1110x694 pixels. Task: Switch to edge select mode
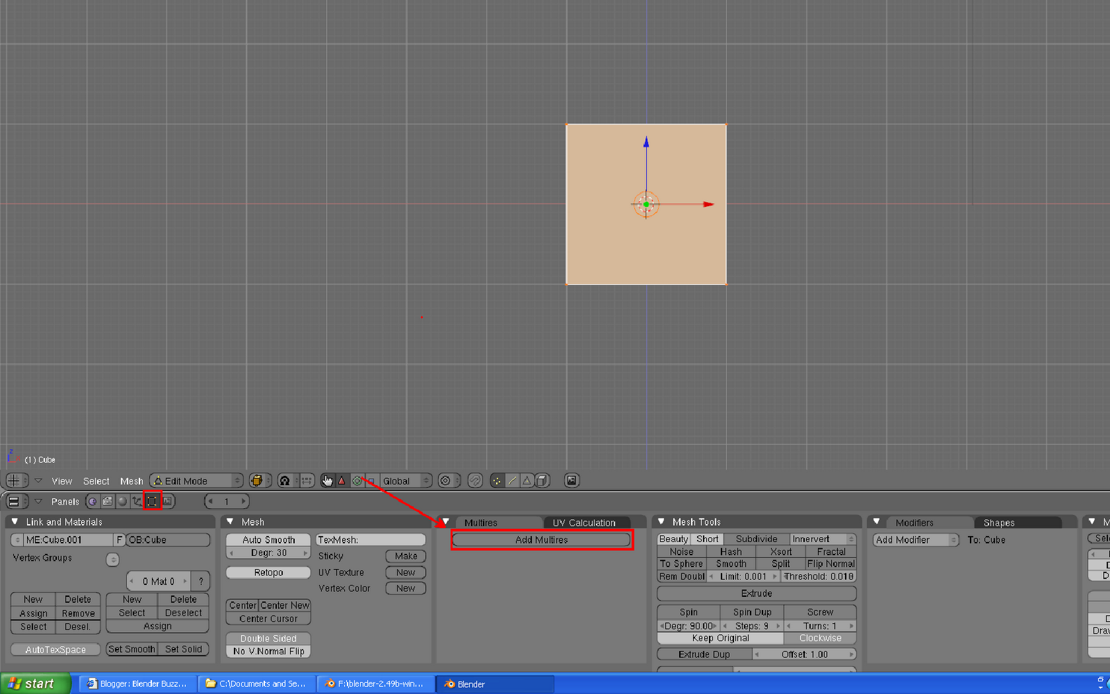(511, 480)
